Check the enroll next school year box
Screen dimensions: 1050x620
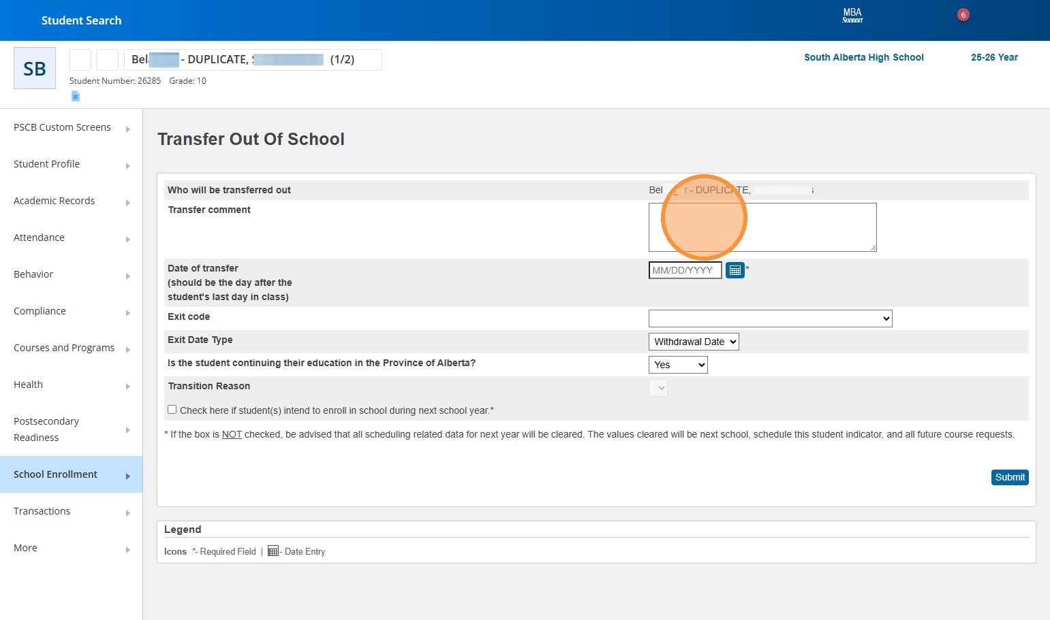point(172,410)
